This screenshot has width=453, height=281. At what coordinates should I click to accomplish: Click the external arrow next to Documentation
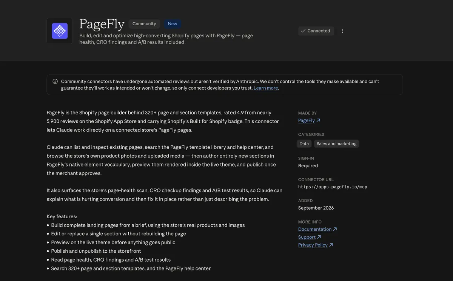(335, 229)
